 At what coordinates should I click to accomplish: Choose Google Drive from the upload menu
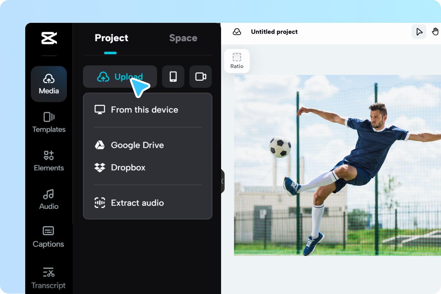tap(137, 145)
